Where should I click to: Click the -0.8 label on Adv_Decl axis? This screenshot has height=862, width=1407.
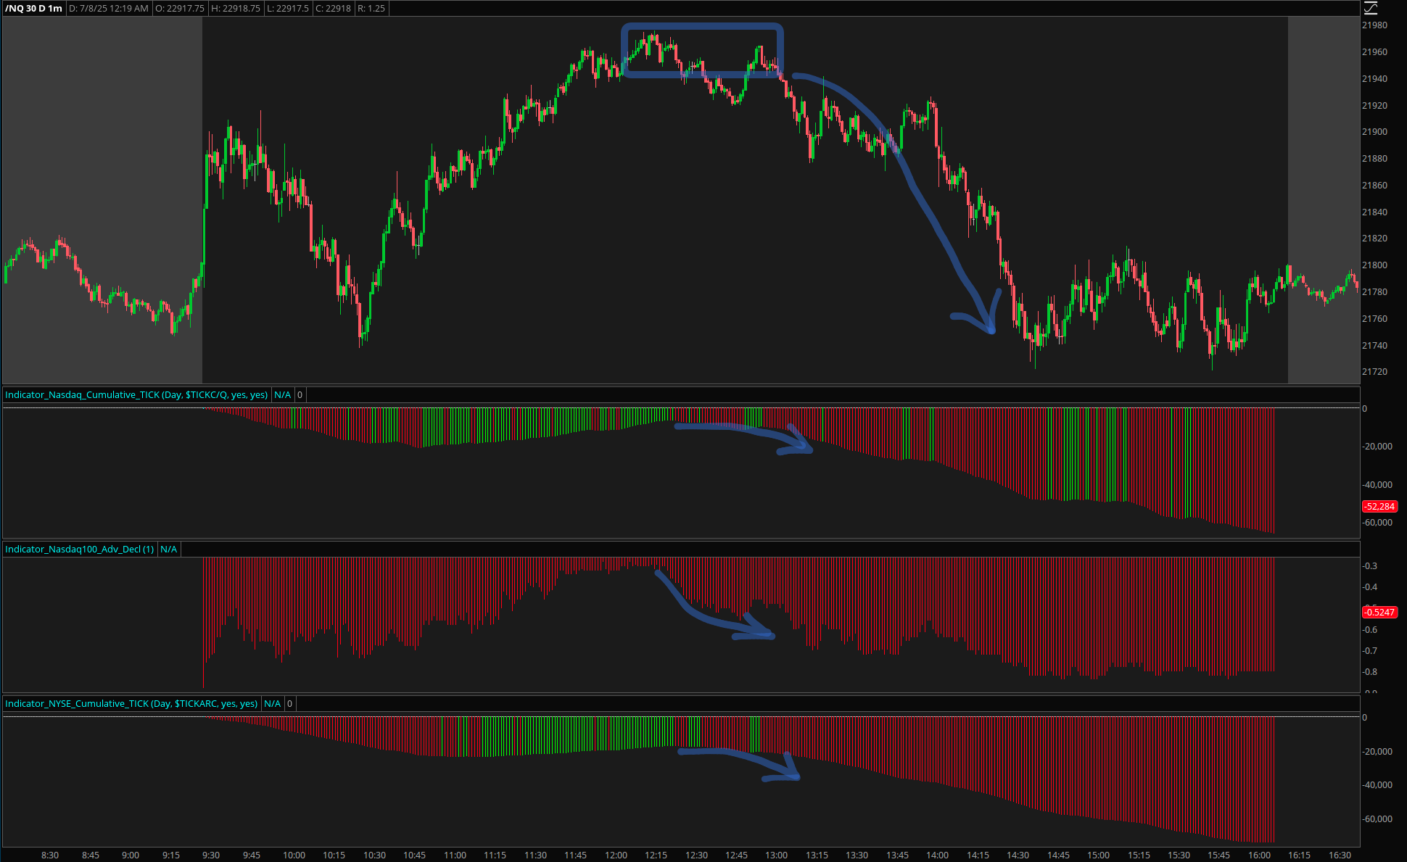1369,672
